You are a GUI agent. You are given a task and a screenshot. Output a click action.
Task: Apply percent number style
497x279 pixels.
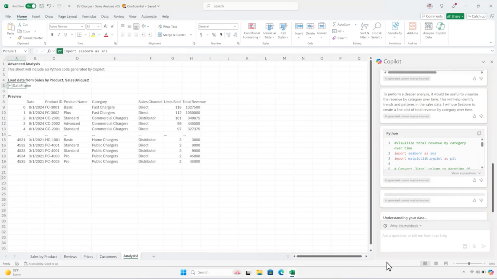(x=214, y=35)
